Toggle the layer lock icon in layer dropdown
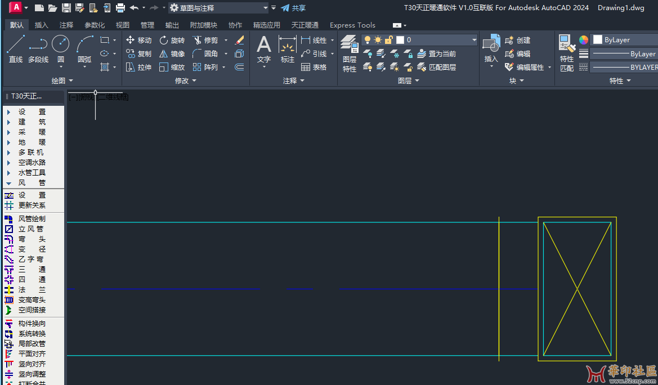 pyautogui.click(x=388, y=40)
